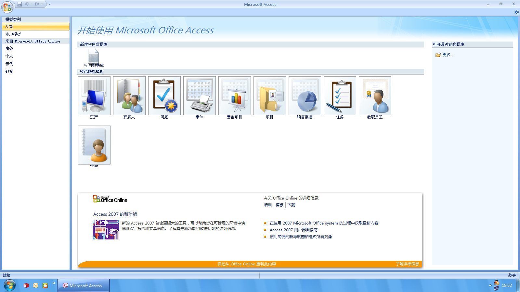Choose the 学生 students template

94,147
